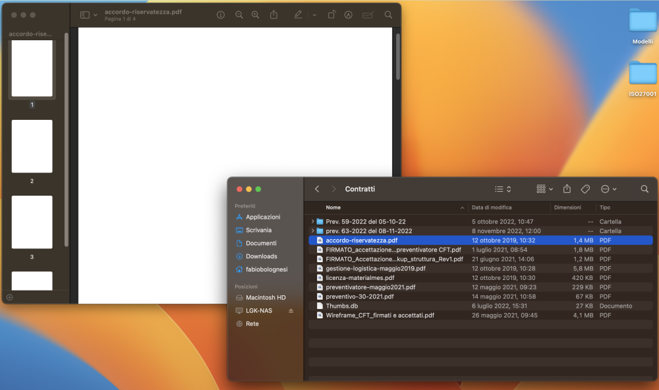
Task: Go back in Finder Contratti window
Action: pos(318,189)
